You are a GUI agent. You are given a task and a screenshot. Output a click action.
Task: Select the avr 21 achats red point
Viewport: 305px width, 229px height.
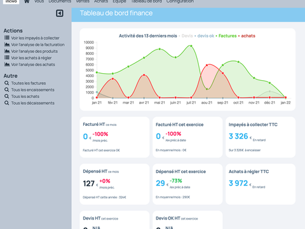(x=144, y=75)
